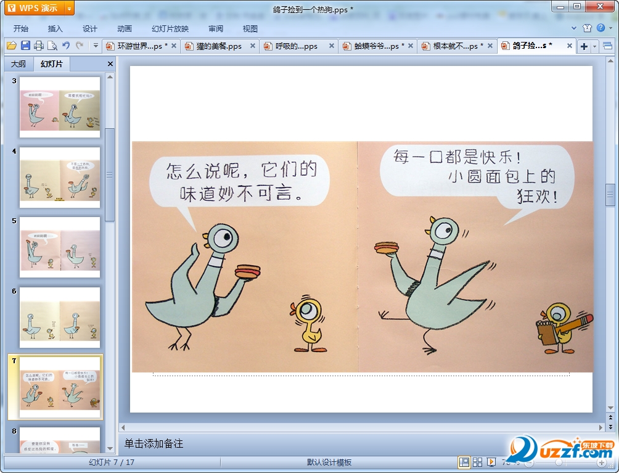Screen dimensions: 619x473
Task: Go to previous slide with double-up arrow
Action: (x=610, y=417)
